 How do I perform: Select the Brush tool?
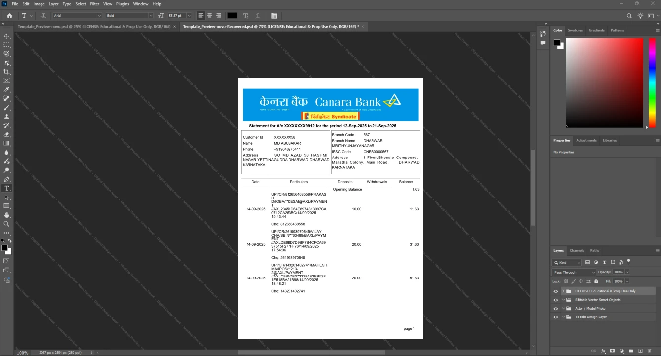coord(7,108)
